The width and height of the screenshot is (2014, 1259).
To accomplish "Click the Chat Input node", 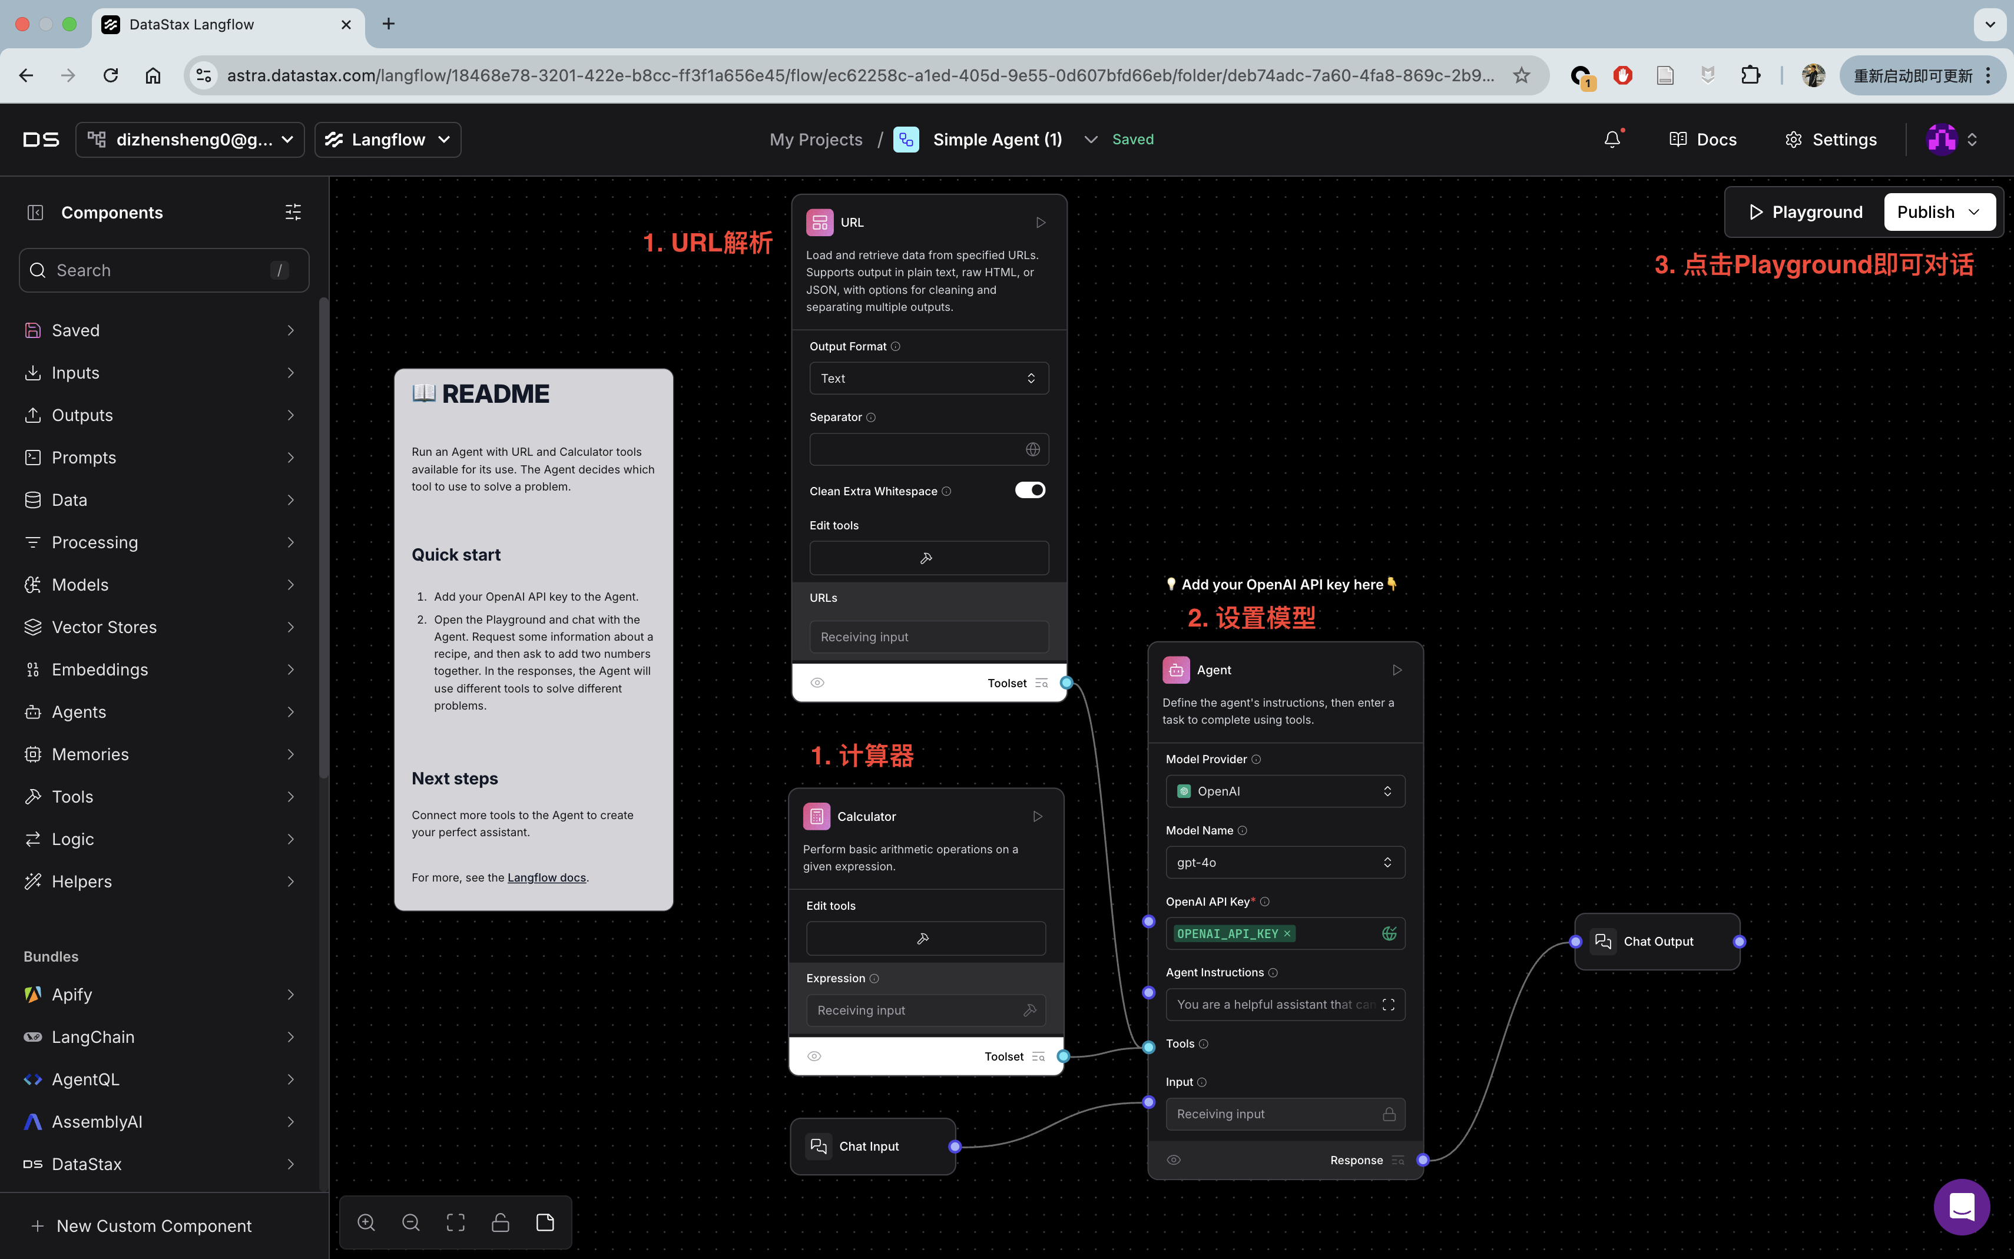I will [x=872, y=1147].
